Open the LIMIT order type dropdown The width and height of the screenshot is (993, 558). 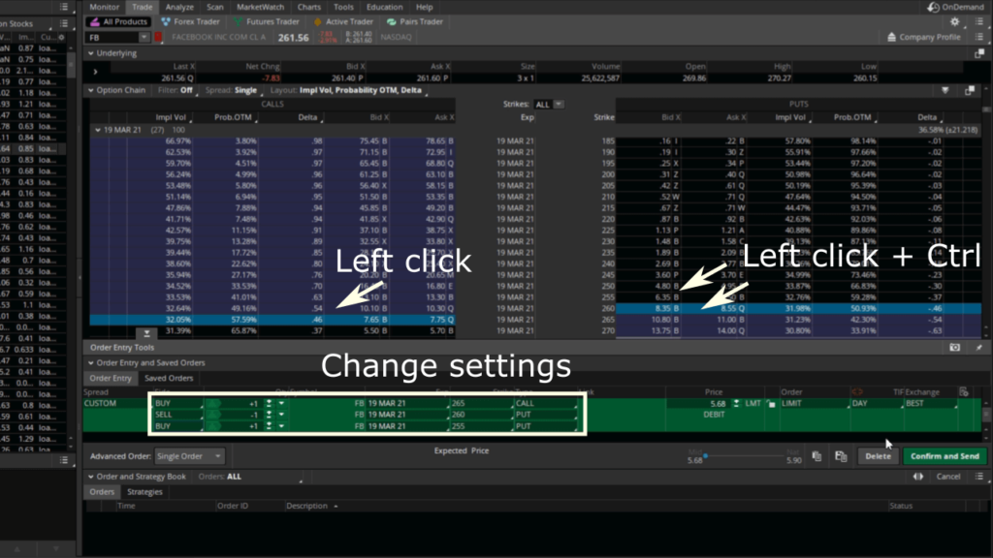pos(815,404)
